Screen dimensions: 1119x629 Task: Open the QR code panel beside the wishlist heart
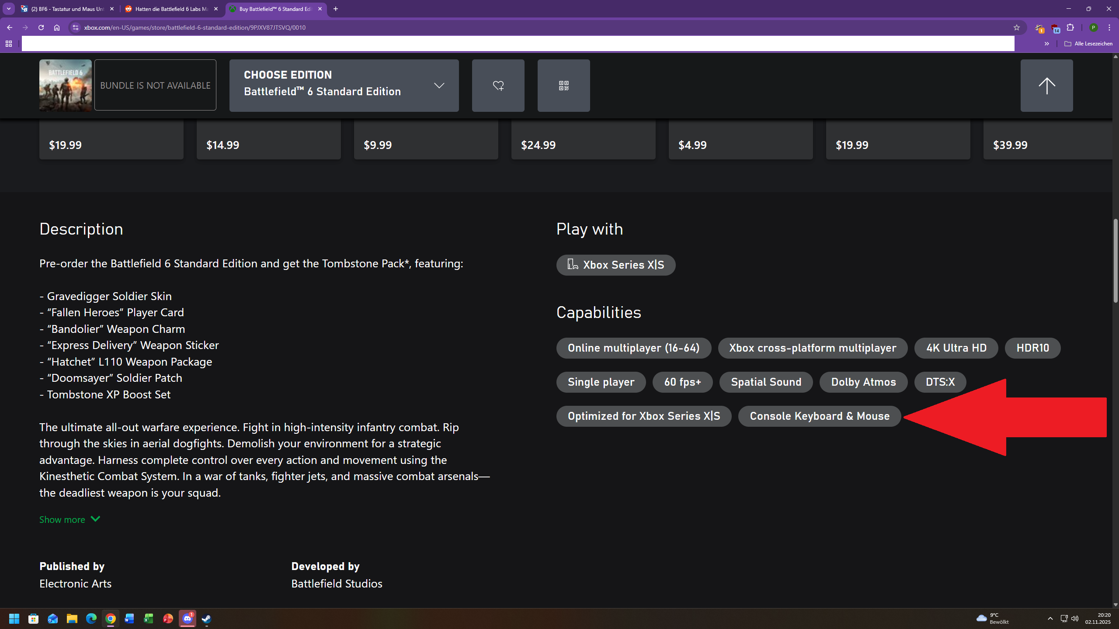pyautogui.click(x=563, y=85)
